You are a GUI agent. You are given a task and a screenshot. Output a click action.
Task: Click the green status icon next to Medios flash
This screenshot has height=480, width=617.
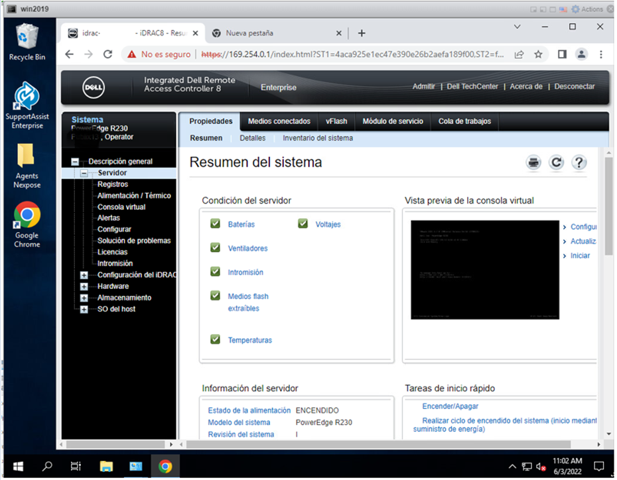tap(215, 295)
